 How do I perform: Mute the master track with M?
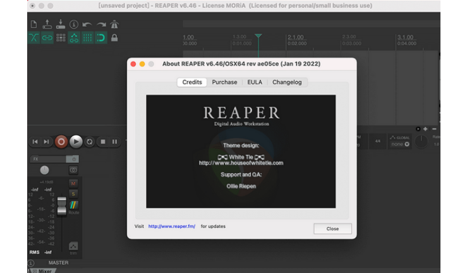pyautogui.click(x=73, y=183)
